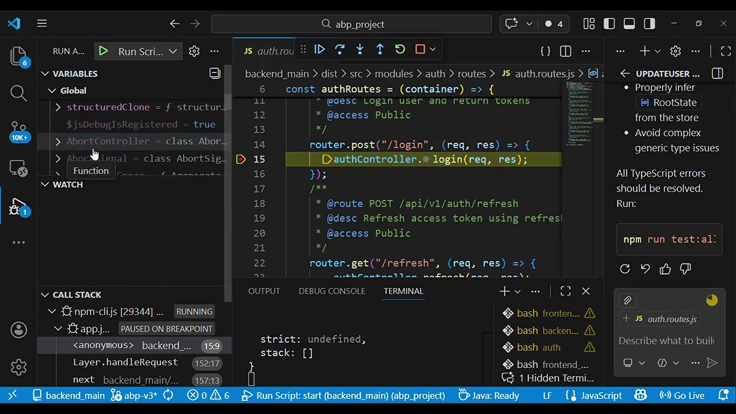
Task: Switch to DEBUG CONSOLE tab
Action: click(332, 291)
